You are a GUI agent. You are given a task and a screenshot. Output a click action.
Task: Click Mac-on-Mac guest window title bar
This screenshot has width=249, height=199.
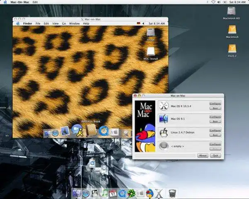point(90,19)
